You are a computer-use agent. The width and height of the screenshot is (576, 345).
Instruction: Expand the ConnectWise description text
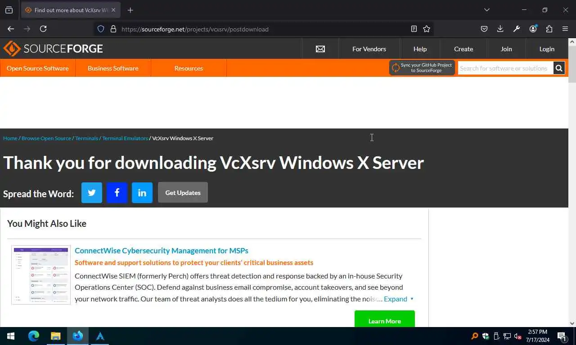click(399, 299)
